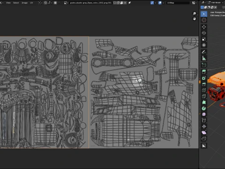Viewport: 225px width, 169px height.
Task: Open the 3D viewport editor type dropdown
Action: coord(203,3)
